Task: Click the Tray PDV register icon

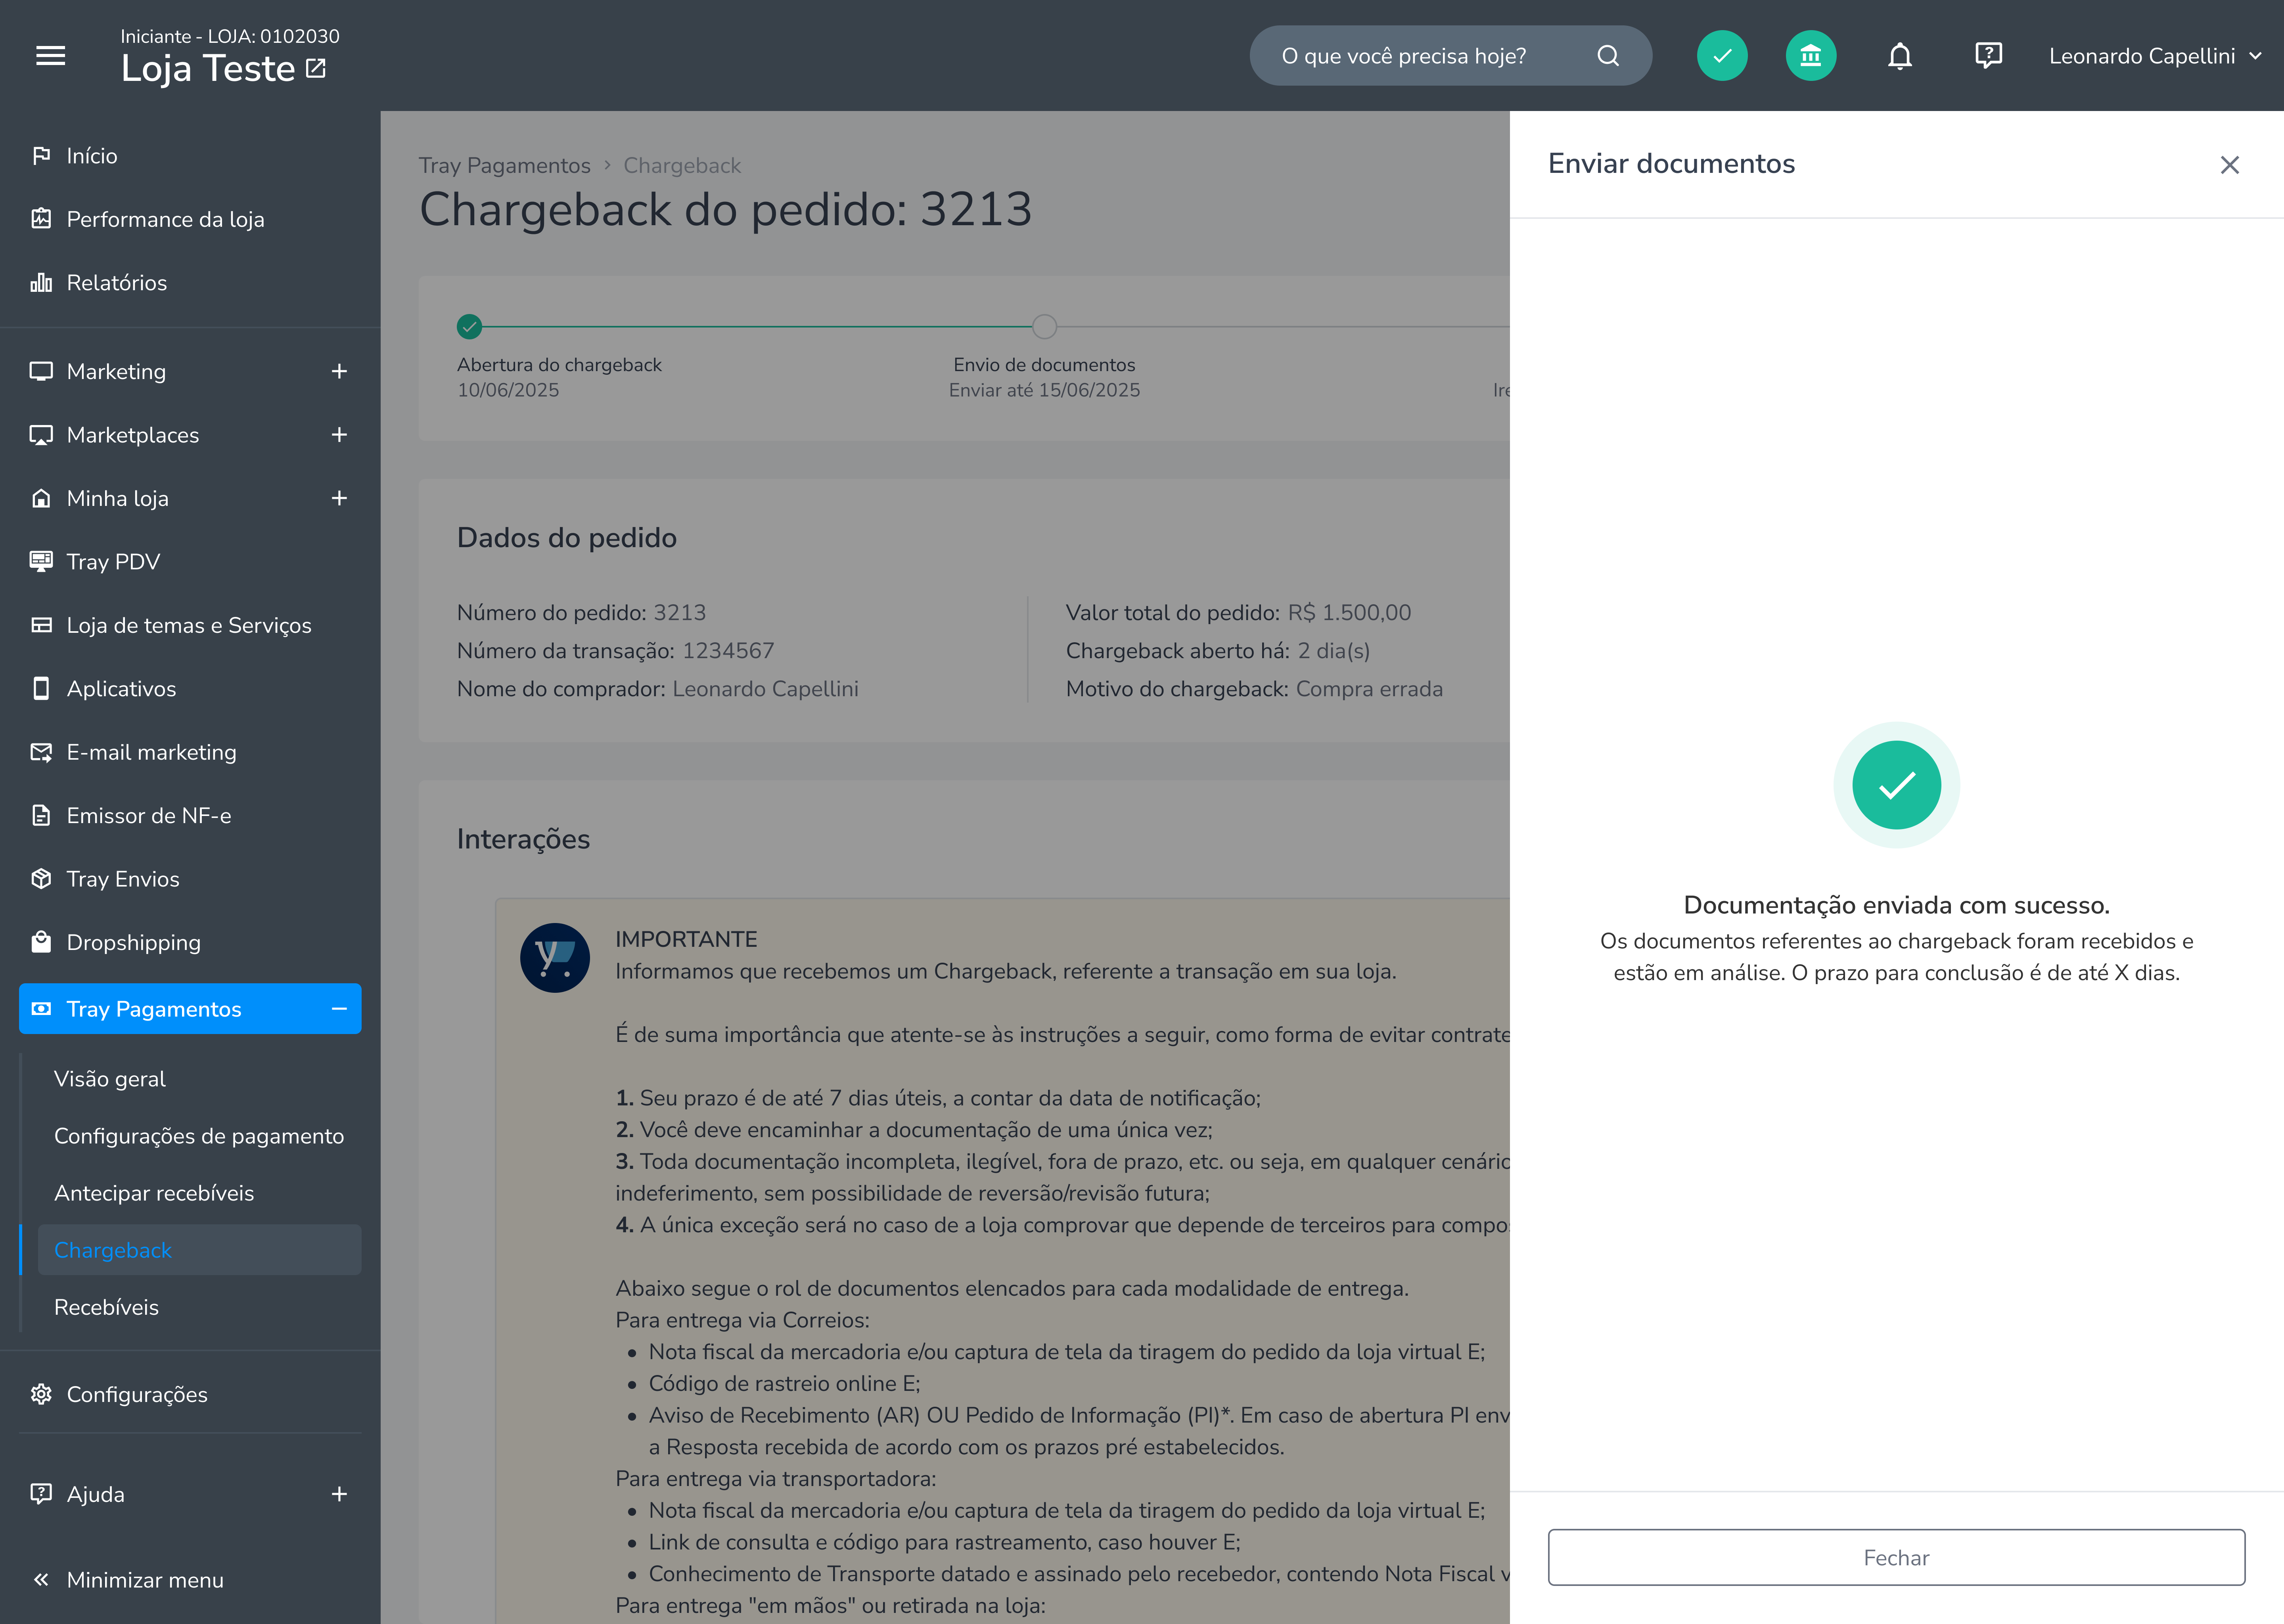Action: point(41,561)
